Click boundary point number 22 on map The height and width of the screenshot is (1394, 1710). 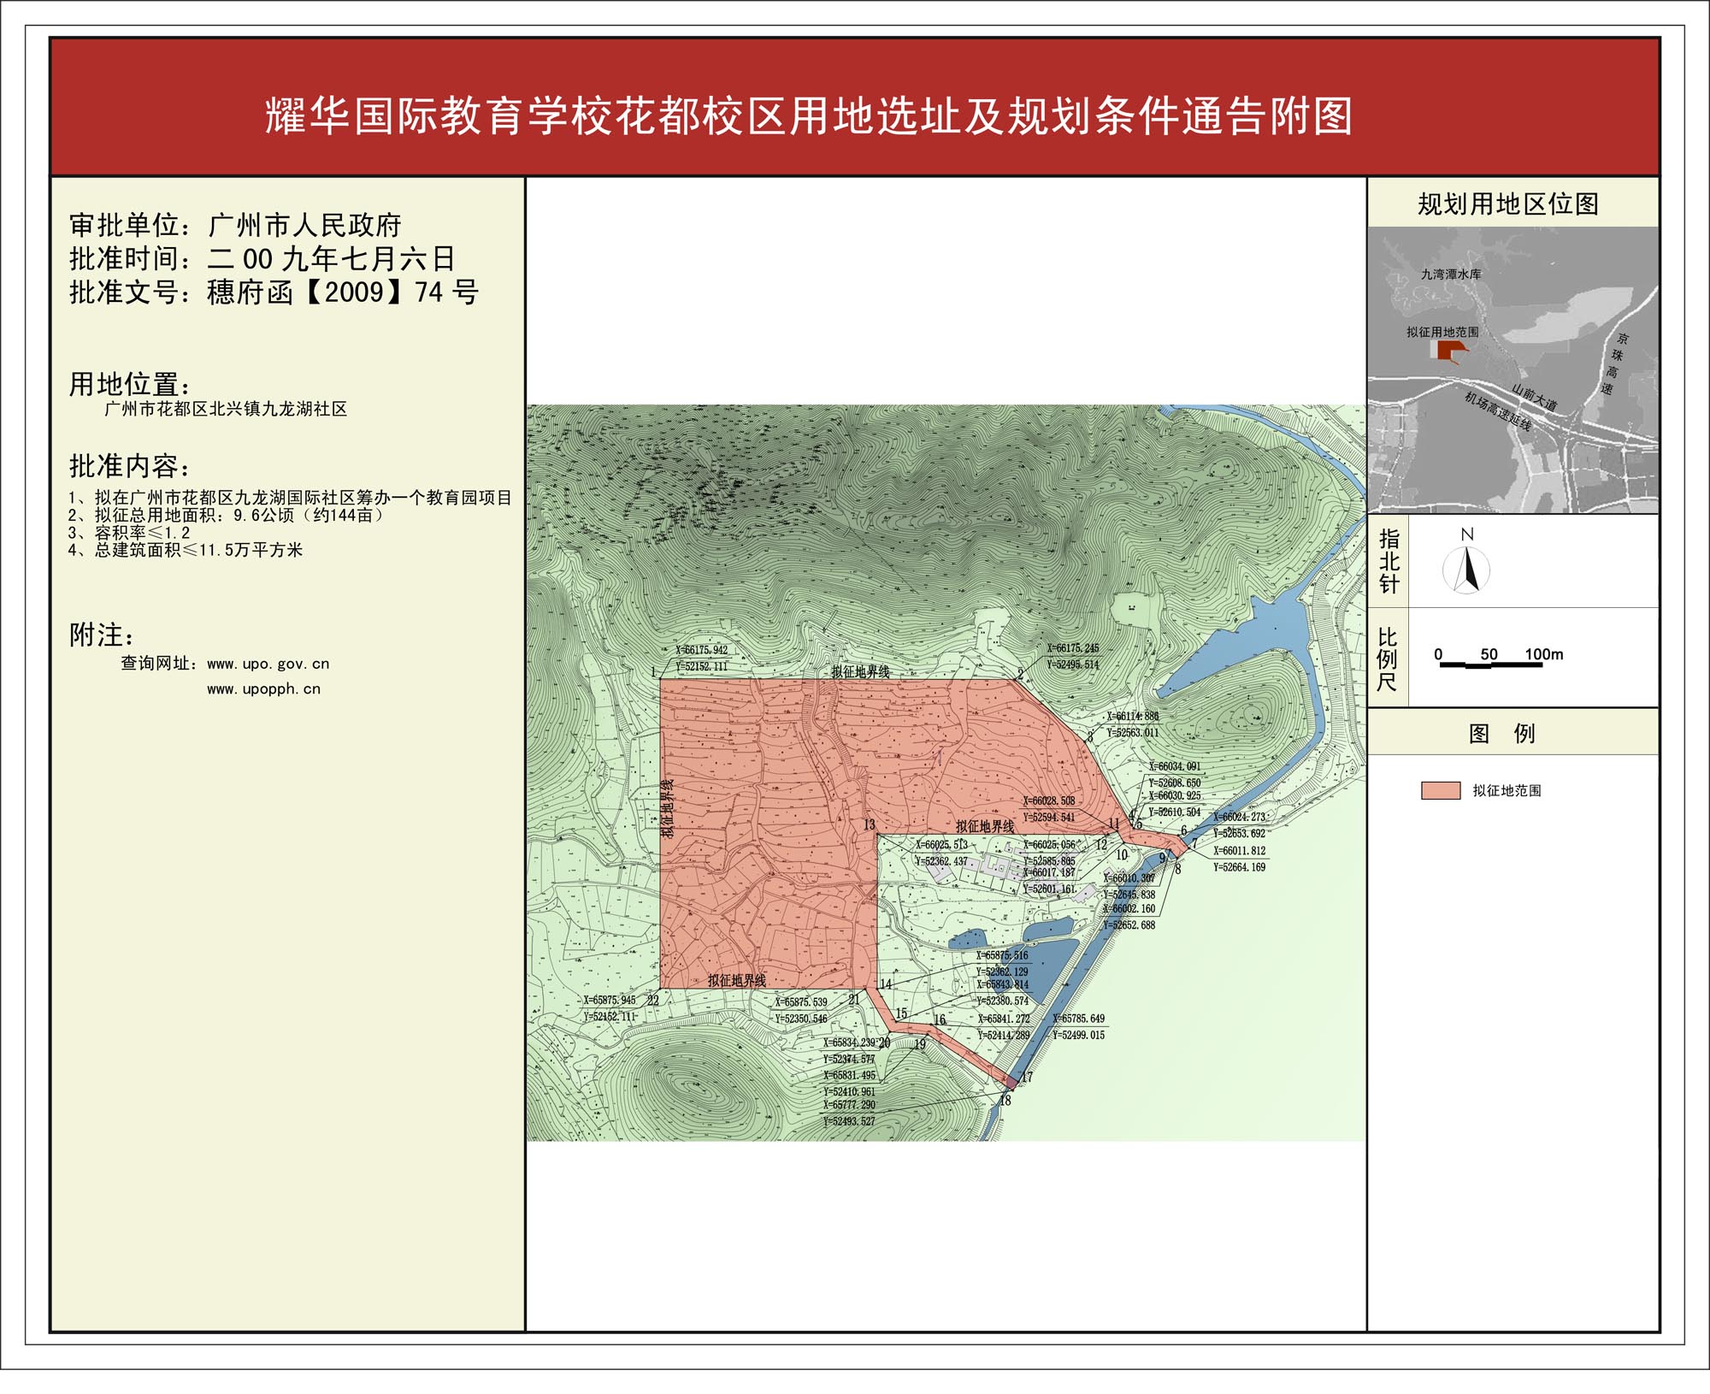tap(653, 1001)
